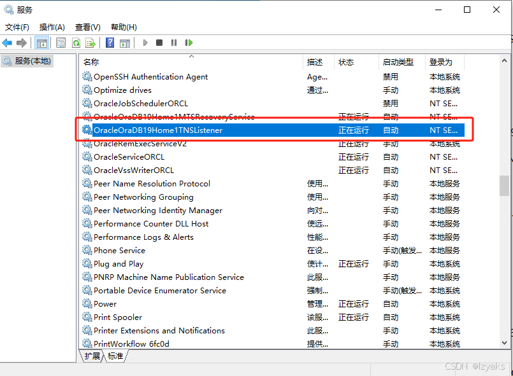Image resolution: width=513 pixels, height=376 pixels.
Task: Open Help via the question mark icon
Action: point(110,43)
